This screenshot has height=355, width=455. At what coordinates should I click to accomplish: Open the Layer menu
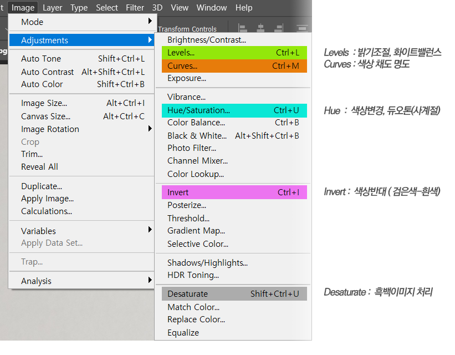[x=52, y=8]
